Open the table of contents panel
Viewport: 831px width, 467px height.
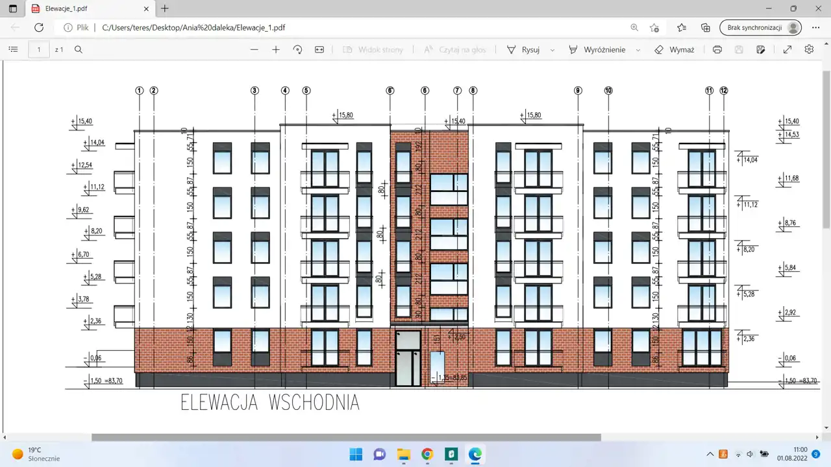(x=13, y=49)
